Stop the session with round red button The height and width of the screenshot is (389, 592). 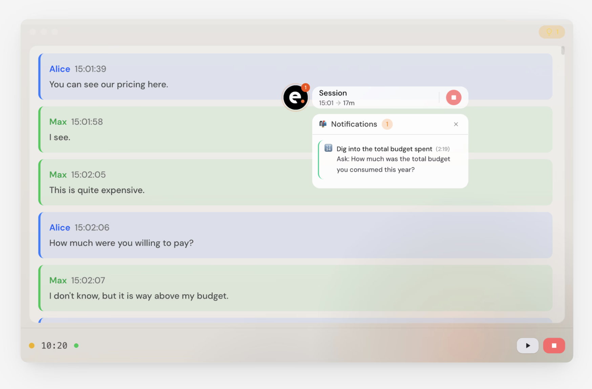[453, 98]
